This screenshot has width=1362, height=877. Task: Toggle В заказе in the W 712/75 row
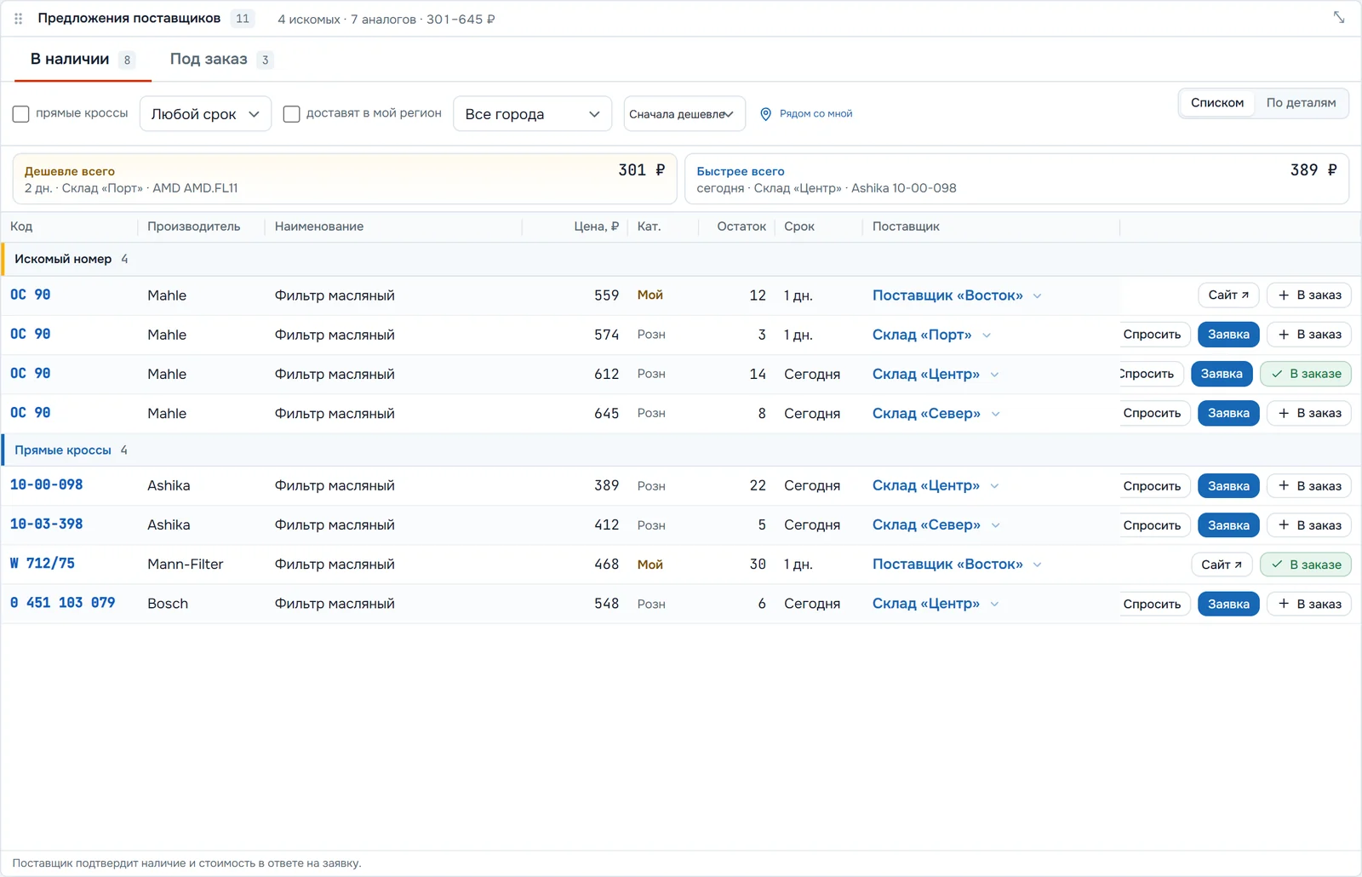[1306, 565]
